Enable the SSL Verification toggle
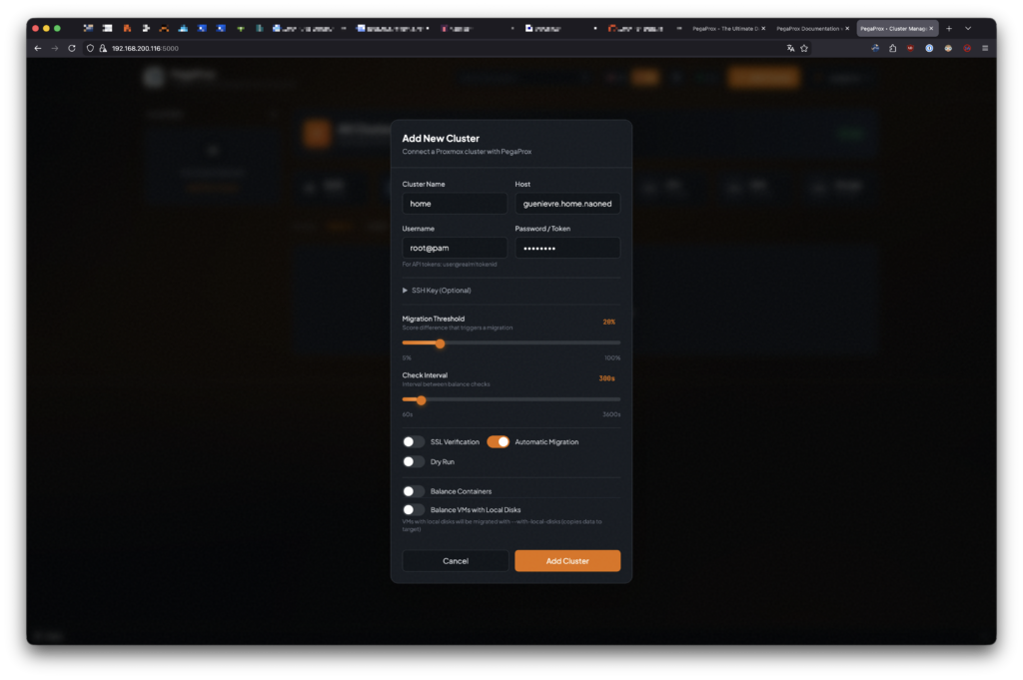1023x680 pixels. coord(414,441)
